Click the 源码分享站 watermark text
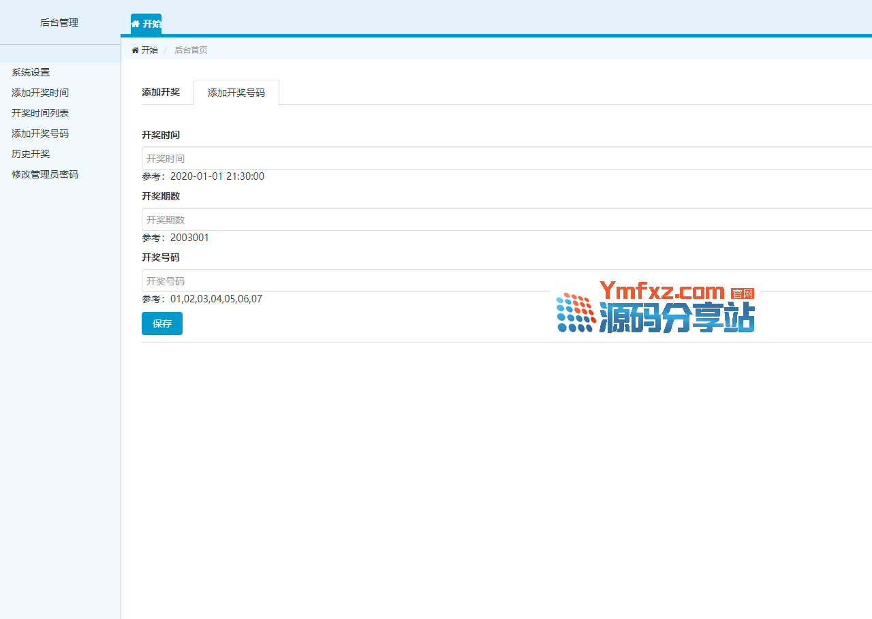This screenshot has height=619, width=872. tap(676, 318)
